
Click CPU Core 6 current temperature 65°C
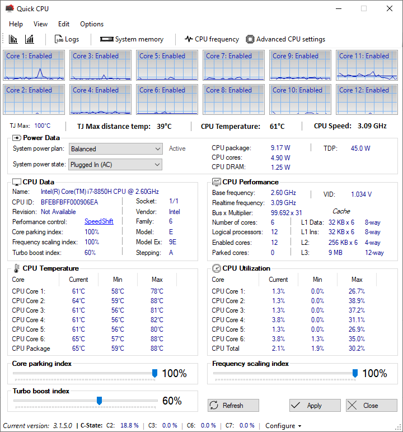[78, 339]
